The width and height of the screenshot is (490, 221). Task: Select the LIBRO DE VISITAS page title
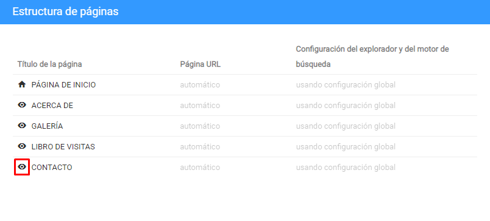(x=63, y=146)
